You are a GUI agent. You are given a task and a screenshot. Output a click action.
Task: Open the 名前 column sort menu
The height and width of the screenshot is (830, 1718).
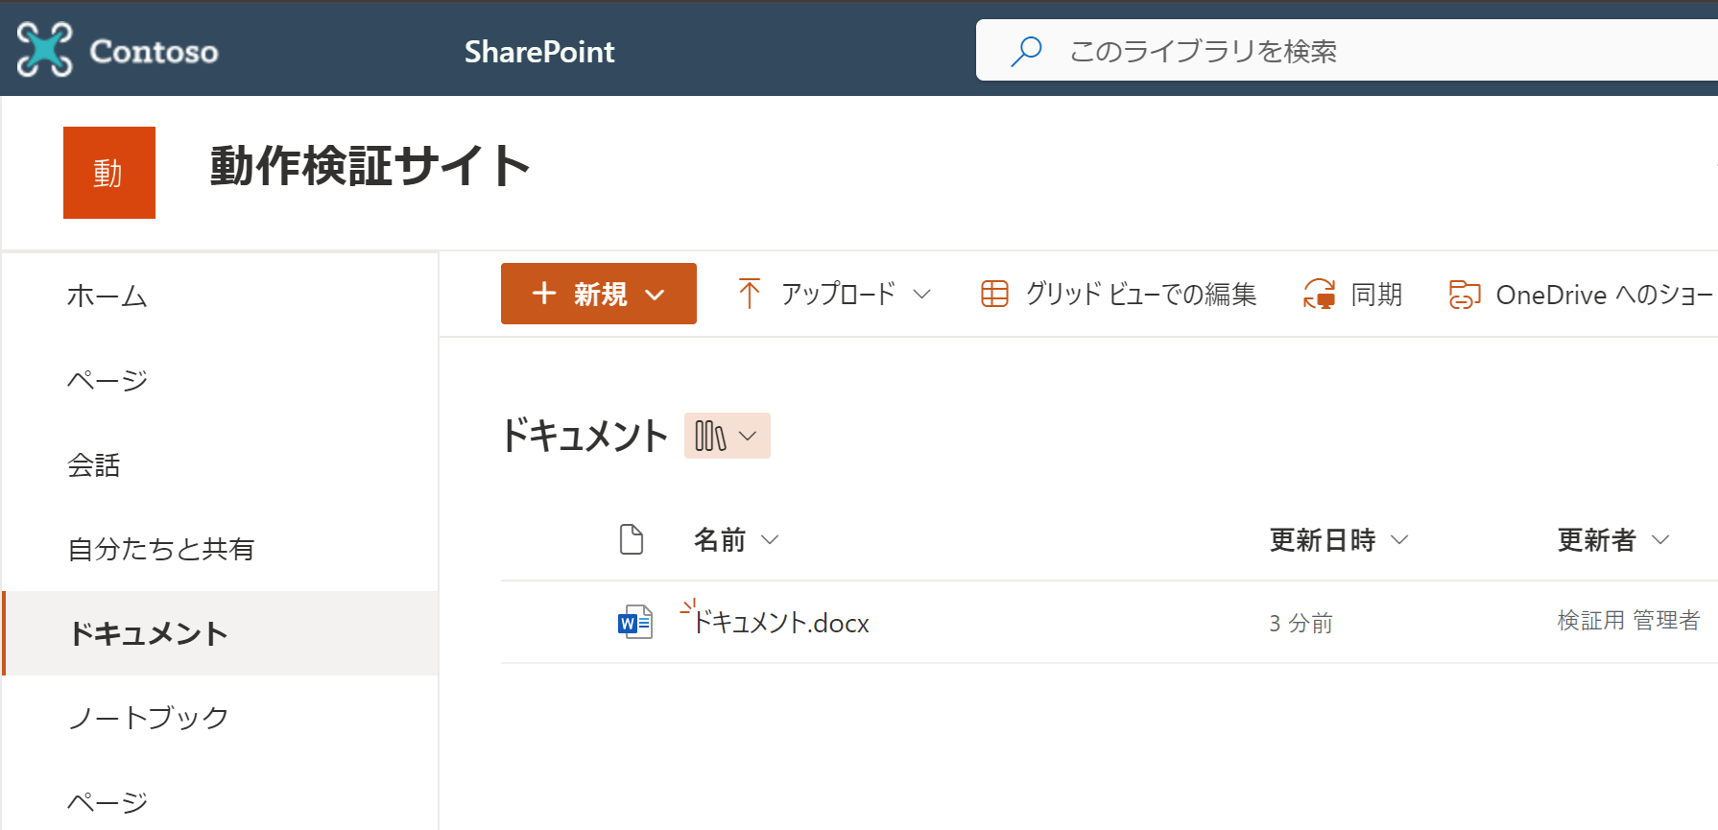point(770,540)
